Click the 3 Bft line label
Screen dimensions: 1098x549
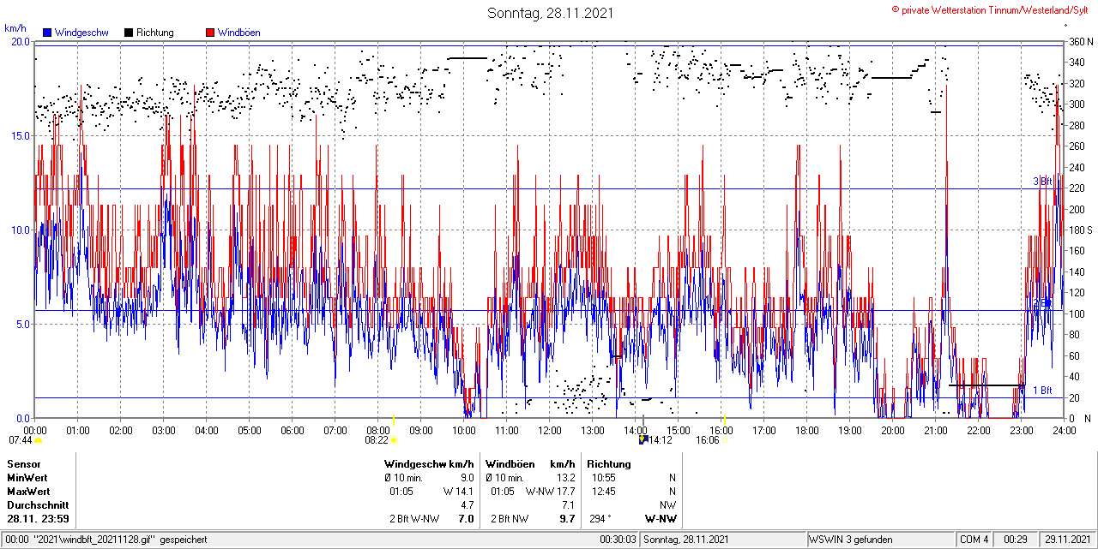[x=1041, y=182]
